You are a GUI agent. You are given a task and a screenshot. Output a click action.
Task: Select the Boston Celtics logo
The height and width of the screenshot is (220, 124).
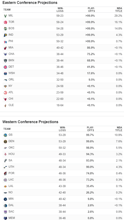click(5, 29)
